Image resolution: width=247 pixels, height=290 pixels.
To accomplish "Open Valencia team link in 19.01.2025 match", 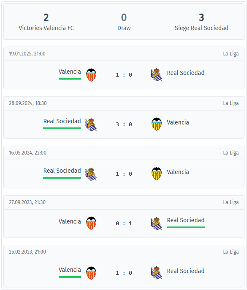I will tap(70, 72).
